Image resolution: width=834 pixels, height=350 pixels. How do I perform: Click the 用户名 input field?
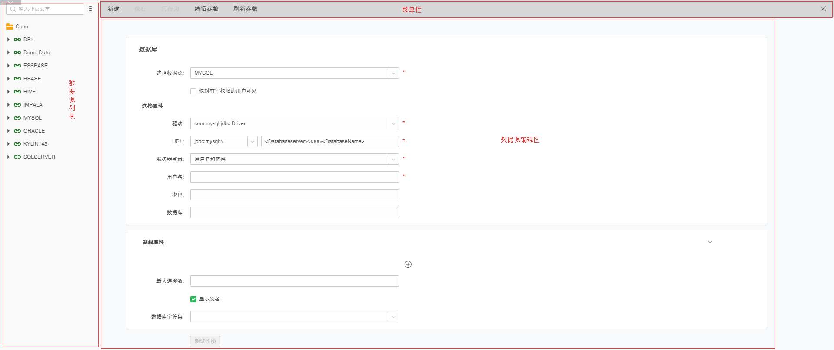click(x=294, y=177)
